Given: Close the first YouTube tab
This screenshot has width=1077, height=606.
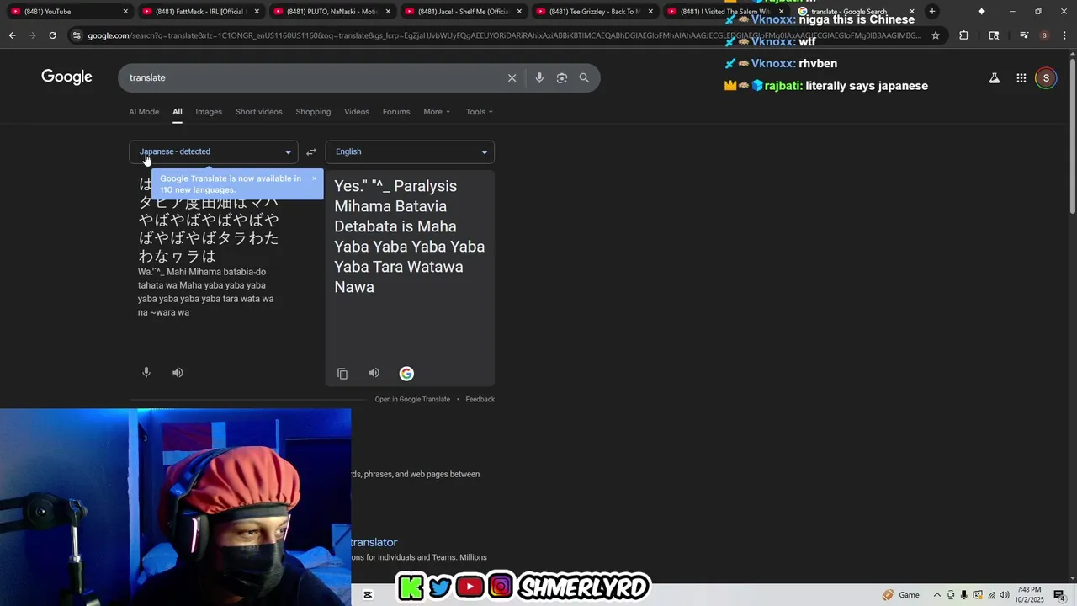Looking at the screenshot, I should point(125,12).
